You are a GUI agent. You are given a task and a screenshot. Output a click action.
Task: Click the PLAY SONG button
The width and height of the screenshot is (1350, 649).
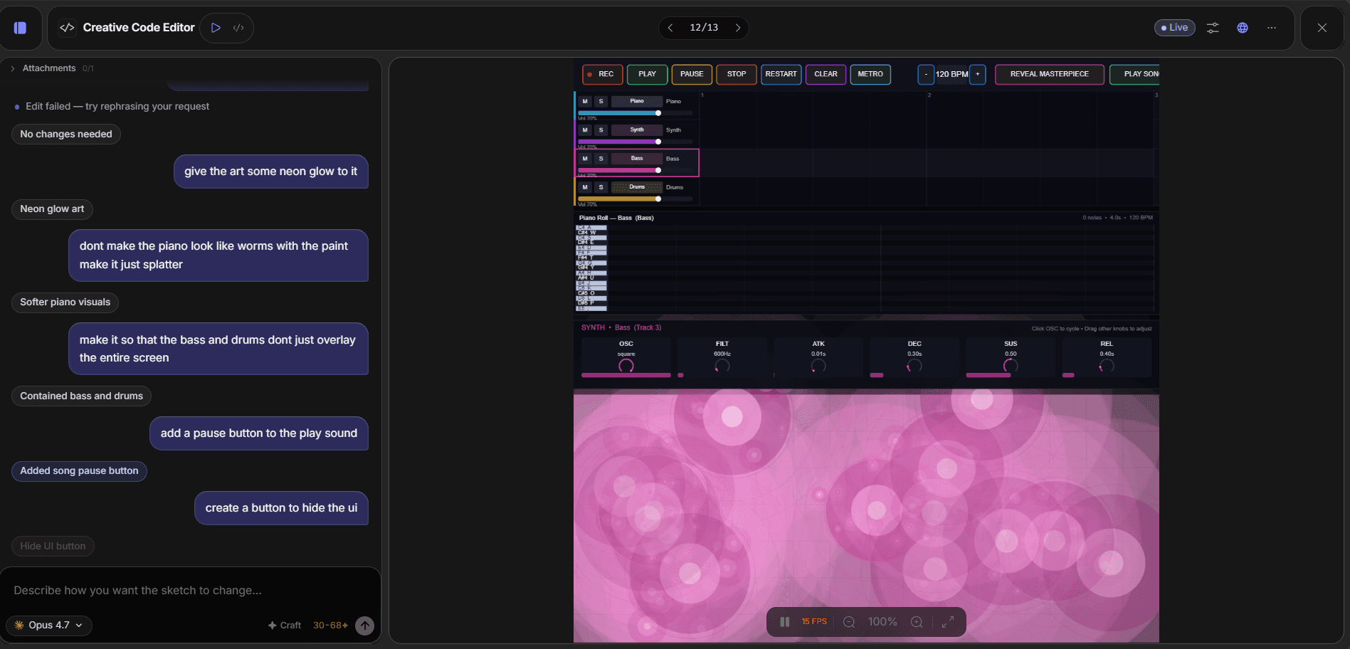1135,74
